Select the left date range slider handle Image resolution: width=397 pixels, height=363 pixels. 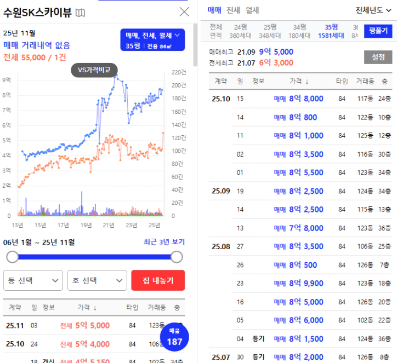(13, 257)
